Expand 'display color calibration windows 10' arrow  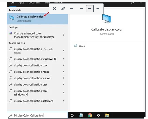pyautogui.click(x=63, y=59)
